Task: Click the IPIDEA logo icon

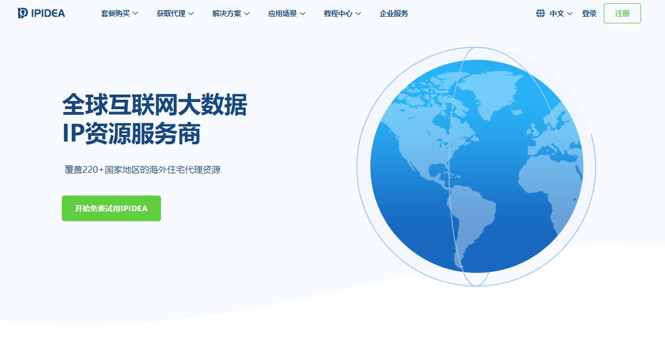Action: 23,13
